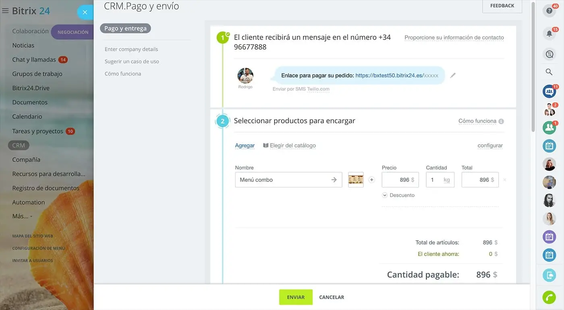Open Tareas y proyectos in sidebar

pyautogui.click(x=37, y=131)
